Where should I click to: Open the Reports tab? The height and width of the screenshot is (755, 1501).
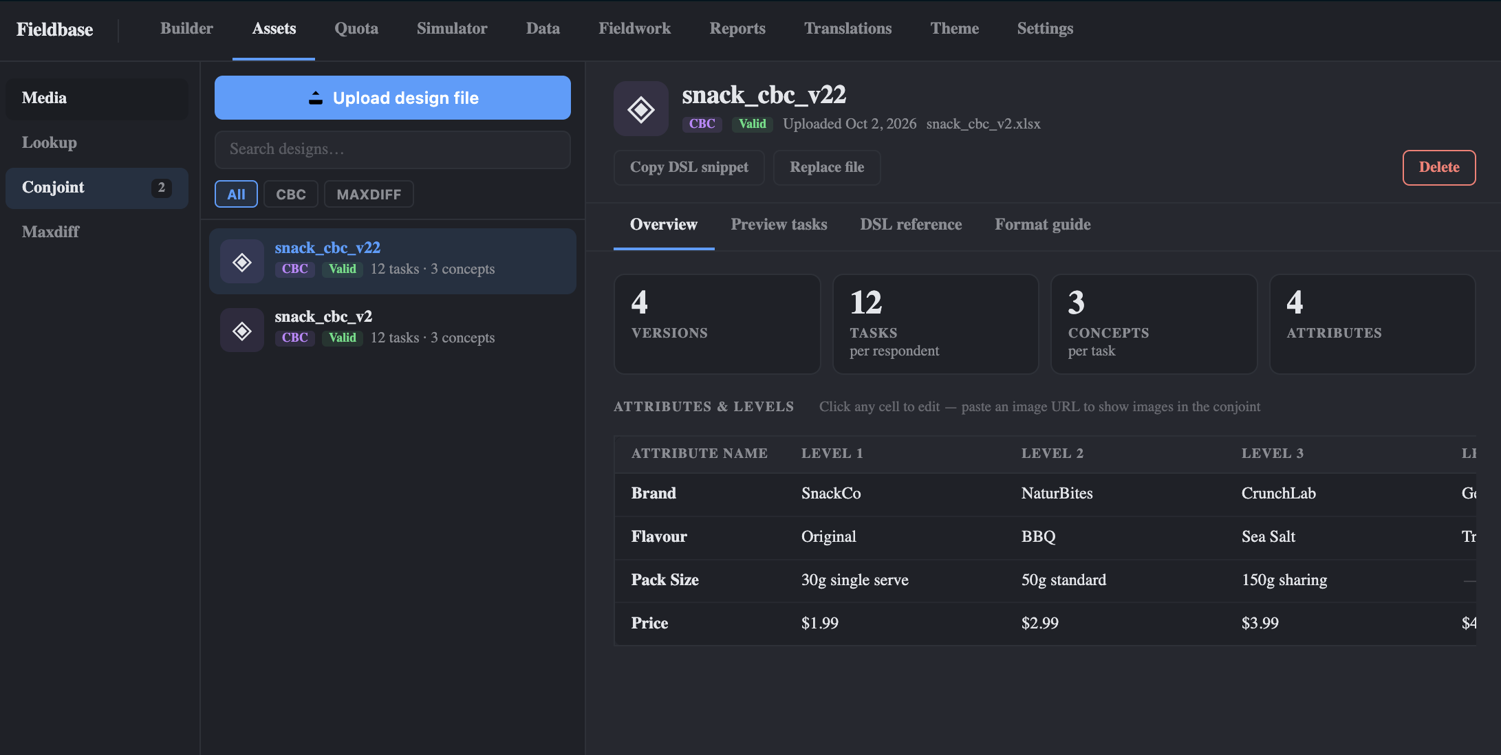(x=737, y=28)
